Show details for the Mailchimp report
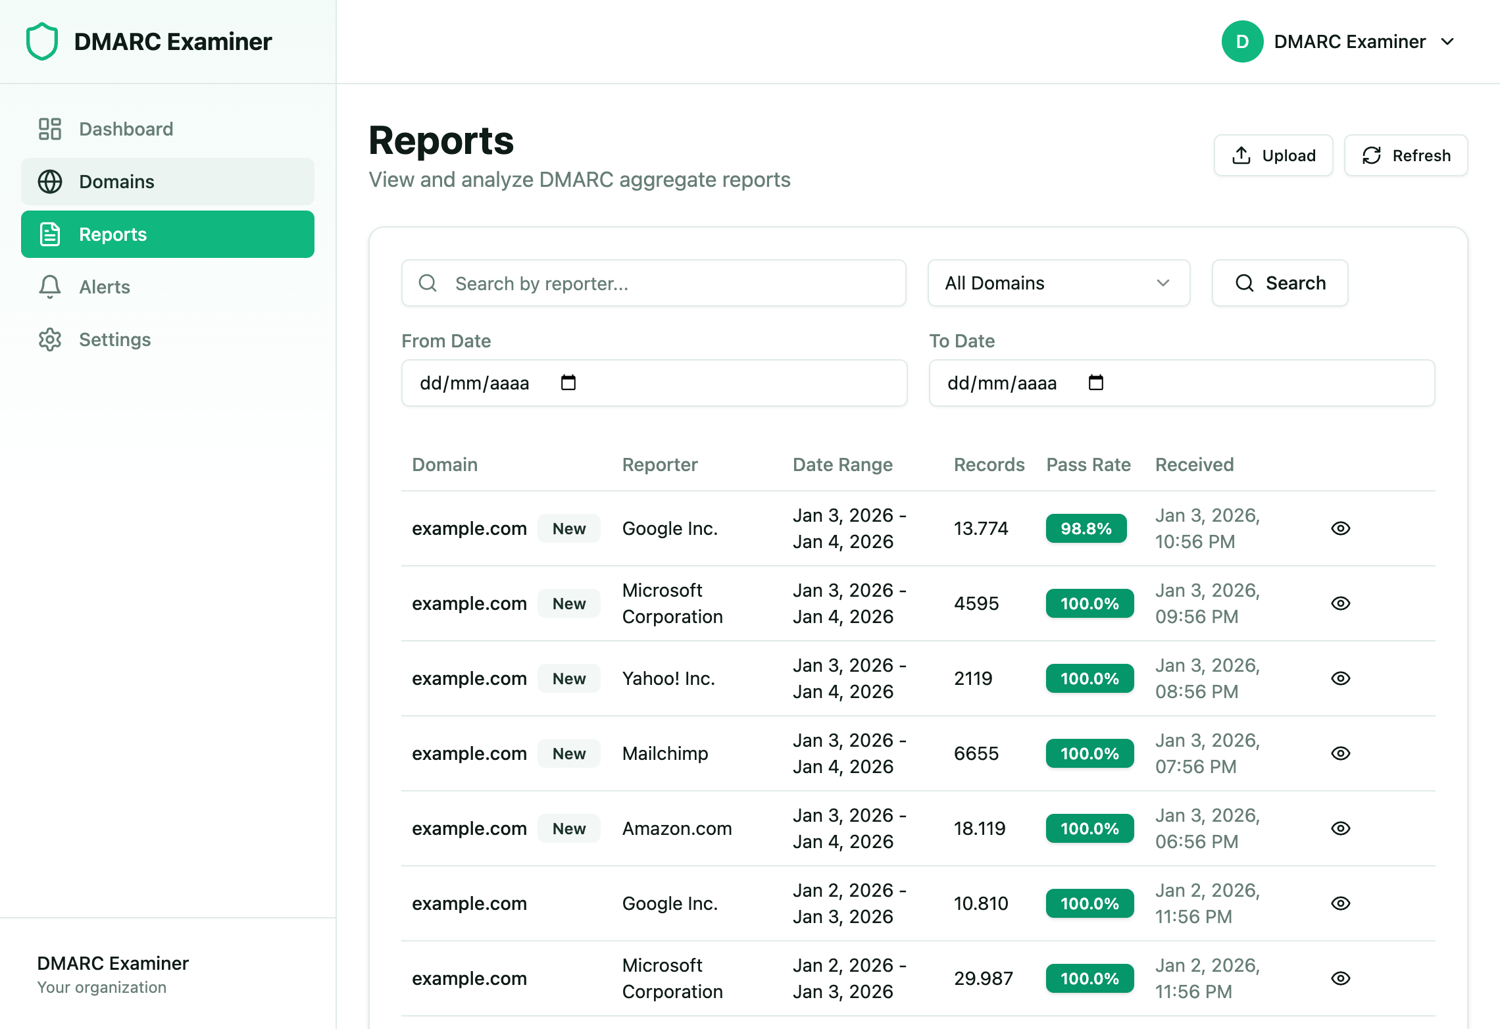This screenshot has height=1029, width=1500. point(1341,753)
